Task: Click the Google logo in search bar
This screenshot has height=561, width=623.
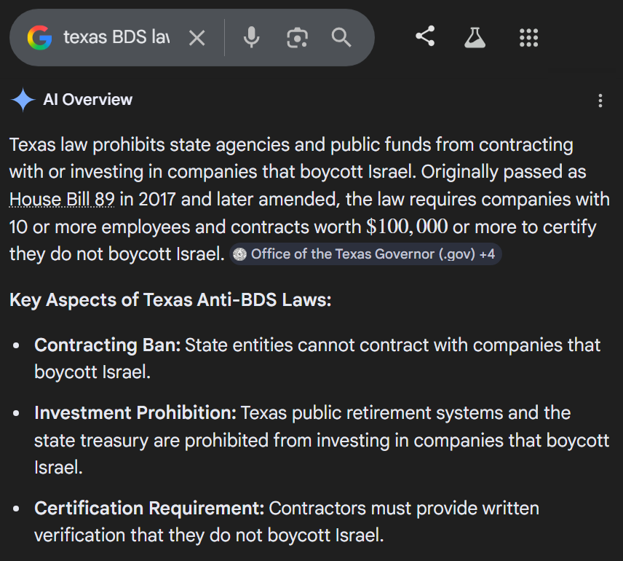Action: pos(40,38)
